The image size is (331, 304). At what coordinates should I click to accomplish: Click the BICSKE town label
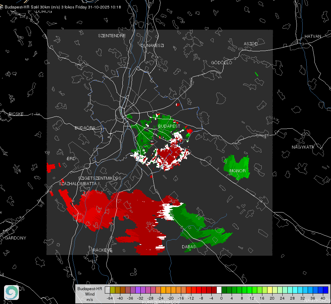tap(16, 114)
